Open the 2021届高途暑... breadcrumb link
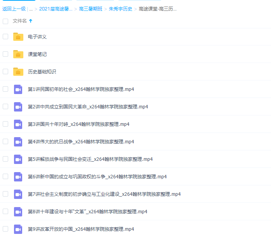The image size is (271, 237). (x=56, y=9)
